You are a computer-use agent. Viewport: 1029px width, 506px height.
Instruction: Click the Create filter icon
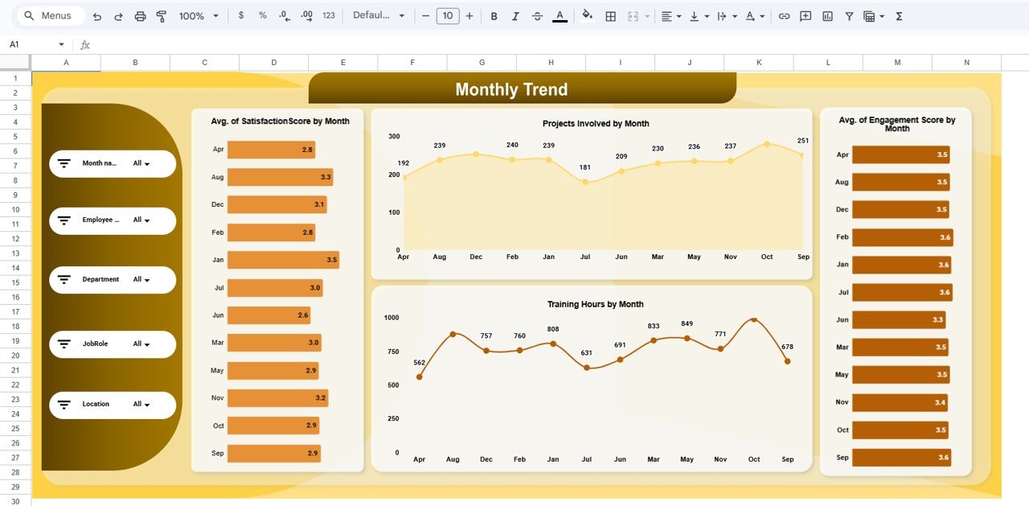[848, 15]
